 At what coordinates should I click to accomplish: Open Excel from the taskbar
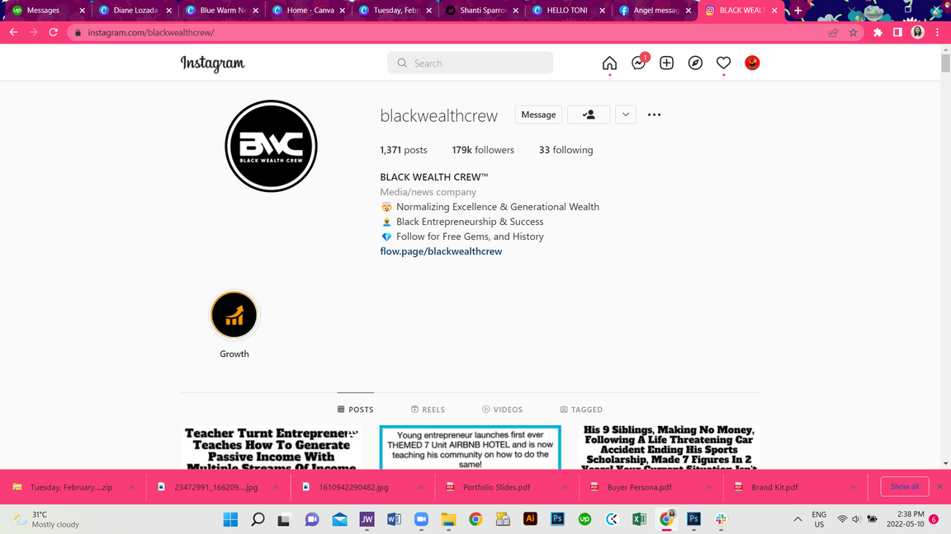[x=639, y=519]
